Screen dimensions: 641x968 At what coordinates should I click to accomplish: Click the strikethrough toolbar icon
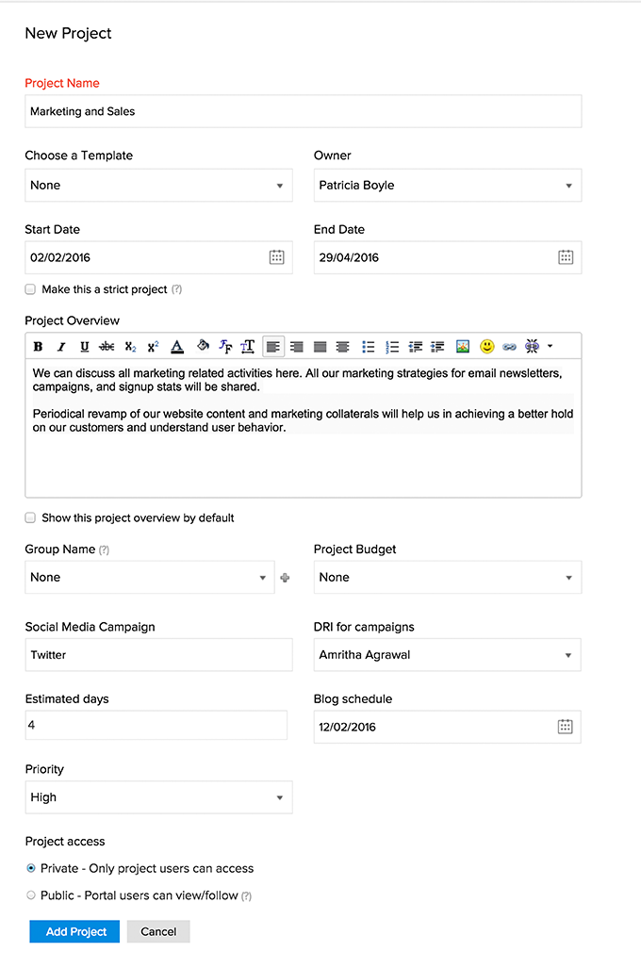[x=107, y=347]
